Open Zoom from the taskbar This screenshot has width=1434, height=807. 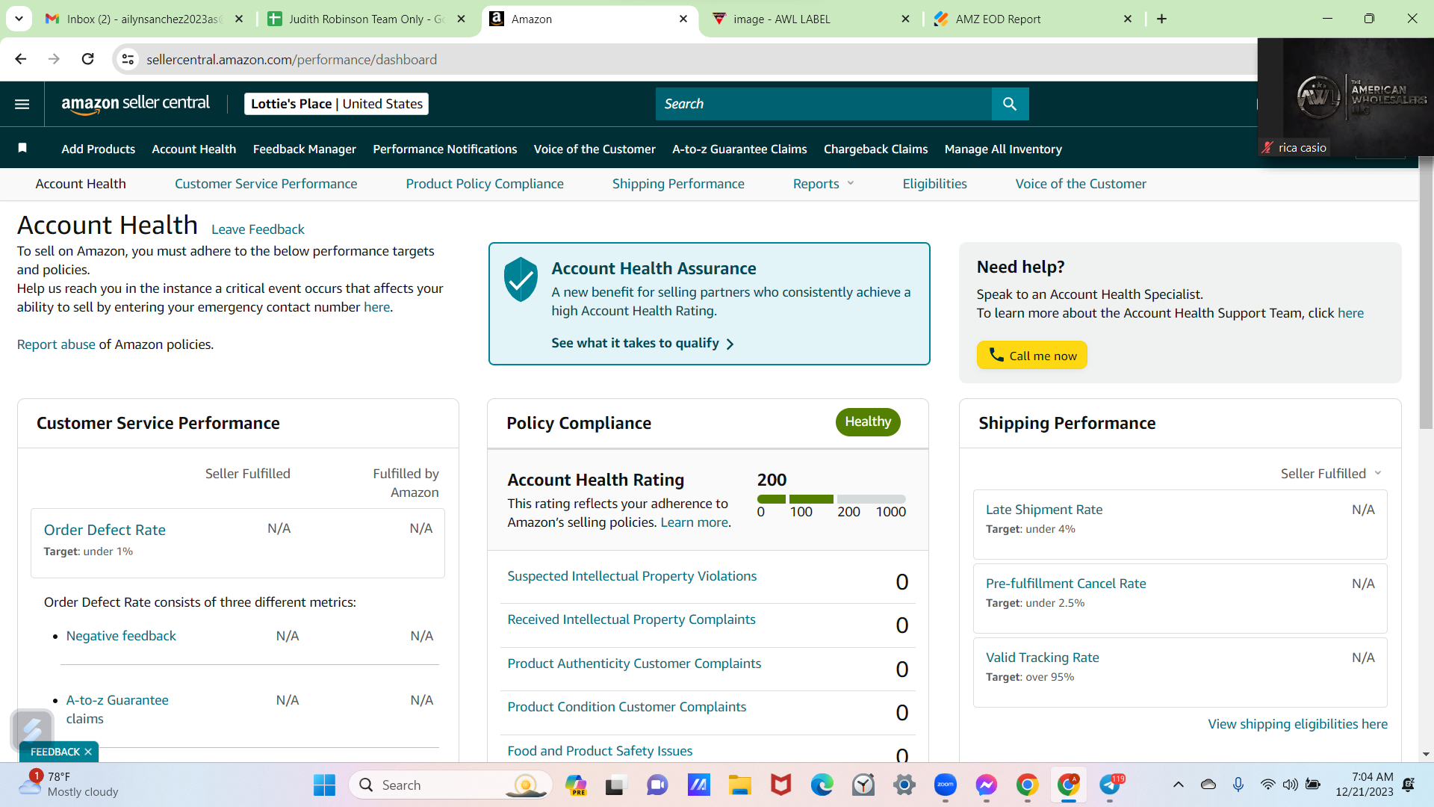tap(945, 785)
